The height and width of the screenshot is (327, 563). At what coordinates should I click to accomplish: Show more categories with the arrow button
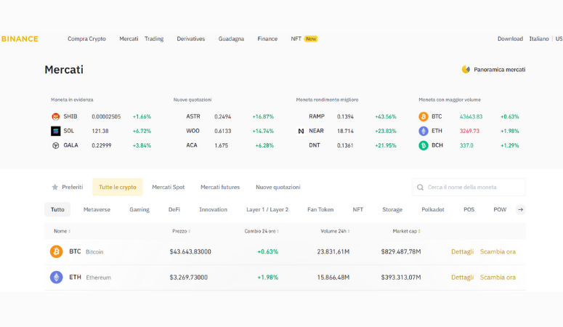(520, 209)
